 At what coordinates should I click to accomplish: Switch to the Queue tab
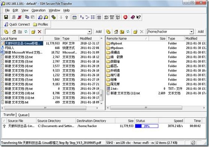coord(23,115)
